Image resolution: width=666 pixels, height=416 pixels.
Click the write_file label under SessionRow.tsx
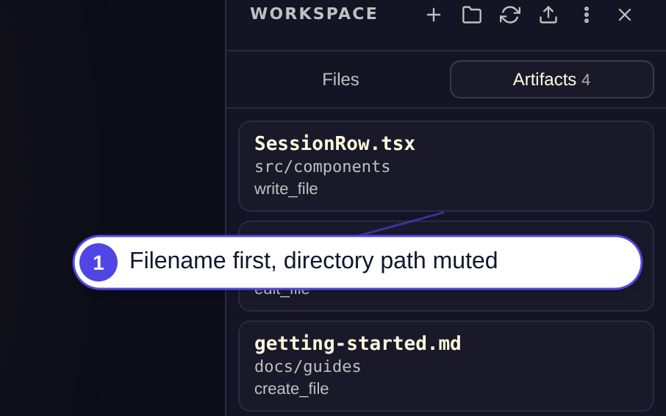point(286,189)
